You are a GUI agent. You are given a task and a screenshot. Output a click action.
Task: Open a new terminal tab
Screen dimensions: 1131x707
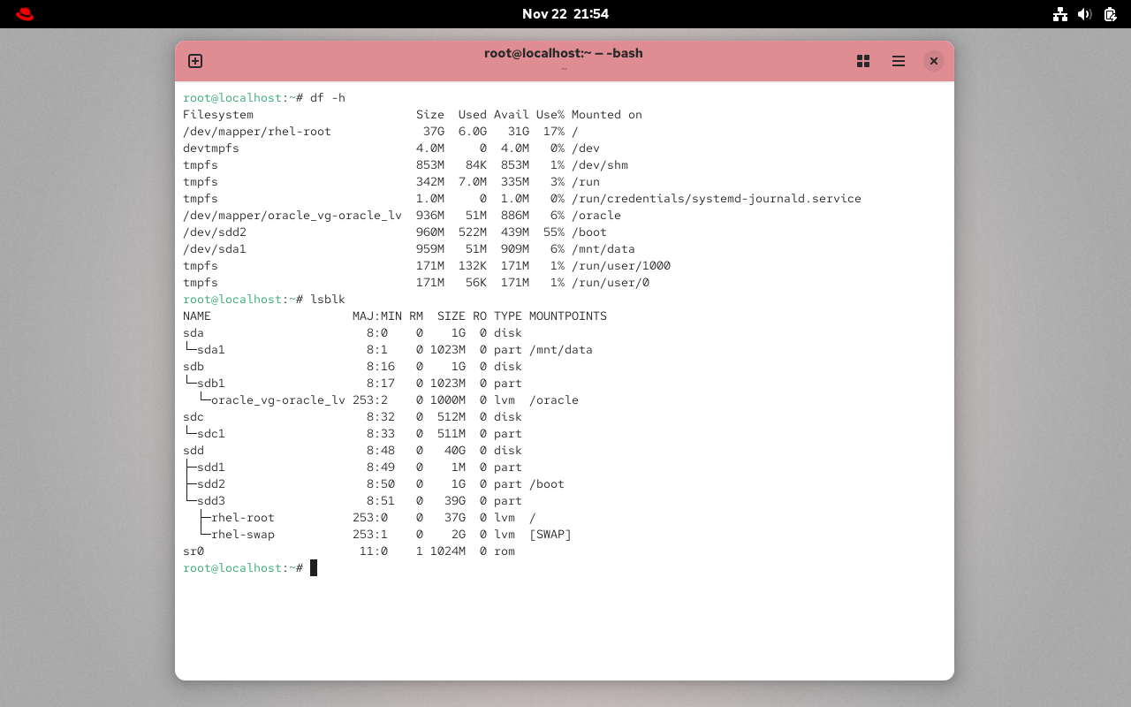(x=194, y=61)
